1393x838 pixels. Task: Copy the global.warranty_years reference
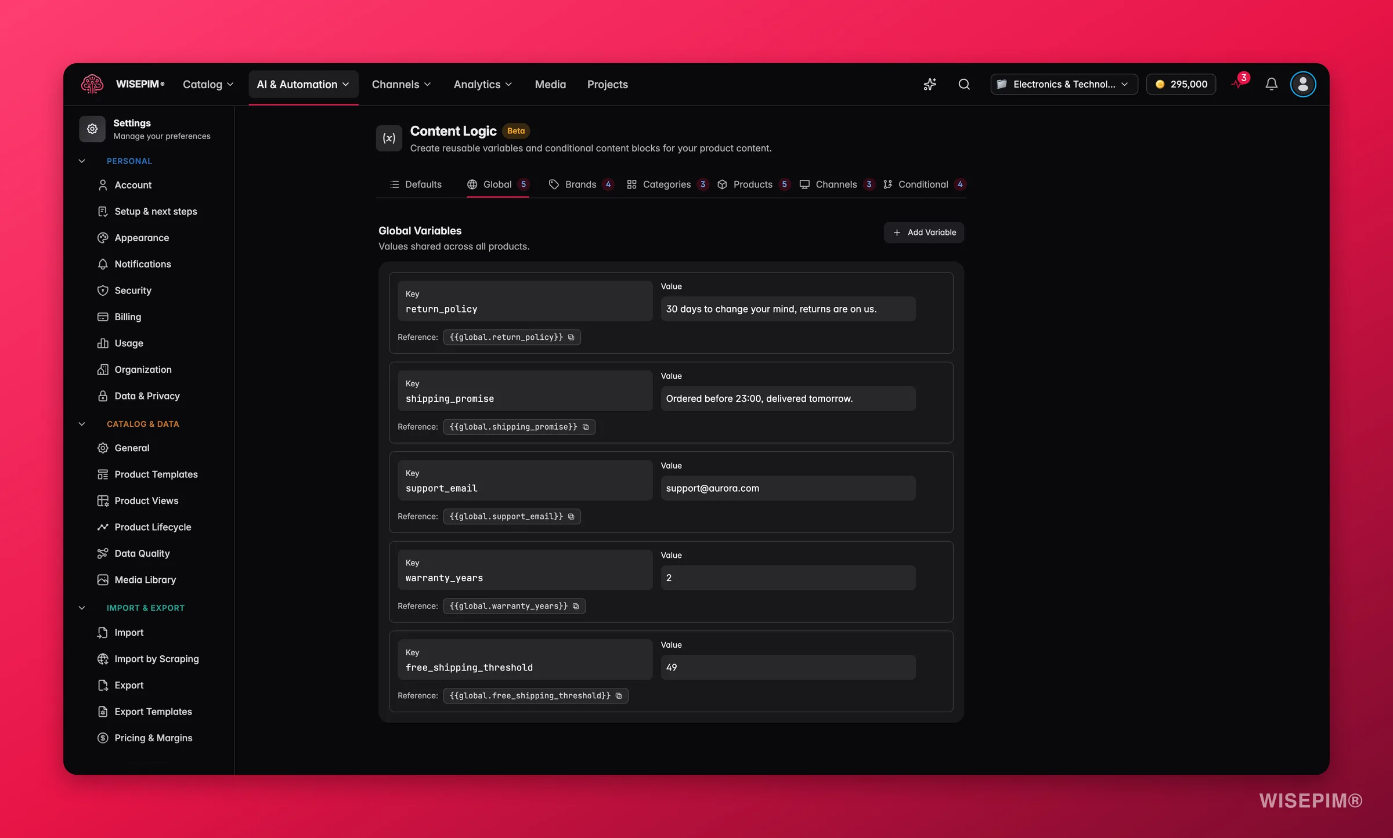tap(576, 606)
